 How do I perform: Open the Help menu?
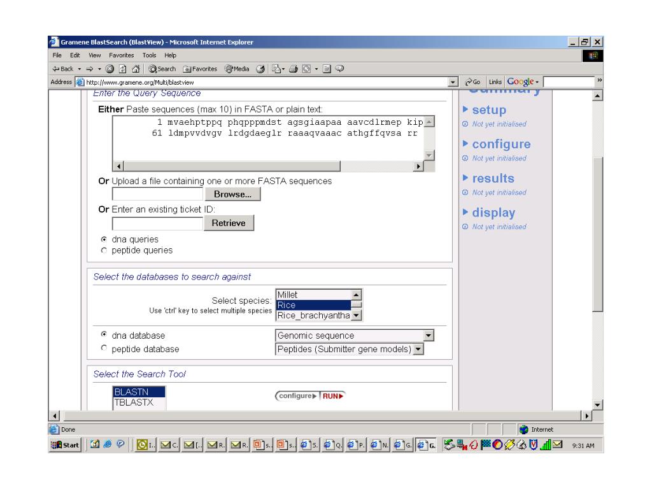pyautogui.click(x=170, y=55)
